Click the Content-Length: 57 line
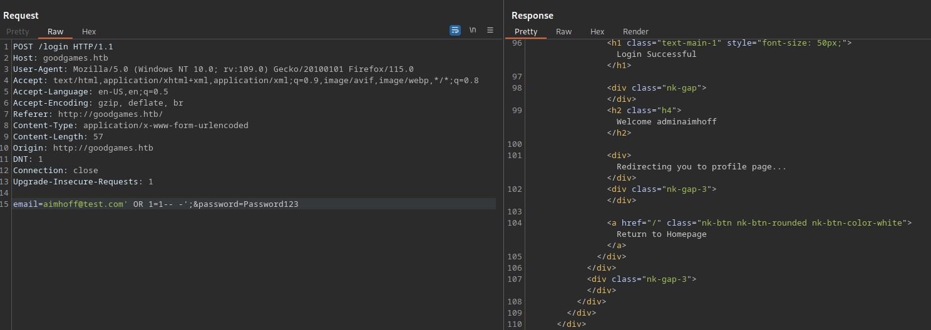 (58, 137)
